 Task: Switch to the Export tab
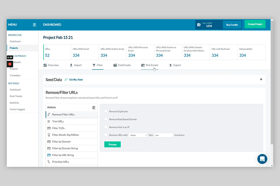pos(175,65)
